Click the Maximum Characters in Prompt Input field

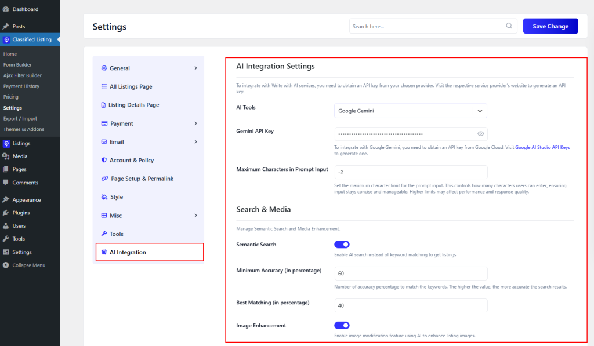(x=411, y=172)
